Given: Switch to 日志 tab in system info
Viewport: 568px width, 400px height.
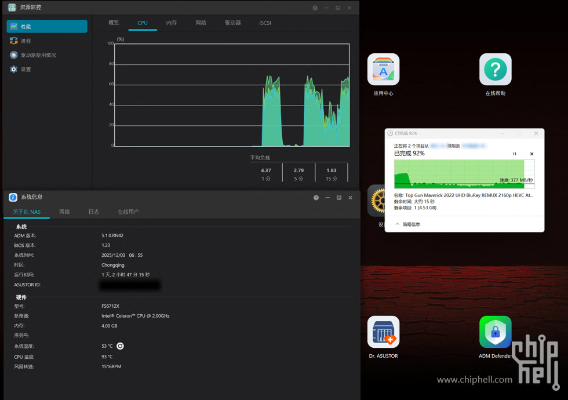Looking at the screenshot, I should click(93, 212).
